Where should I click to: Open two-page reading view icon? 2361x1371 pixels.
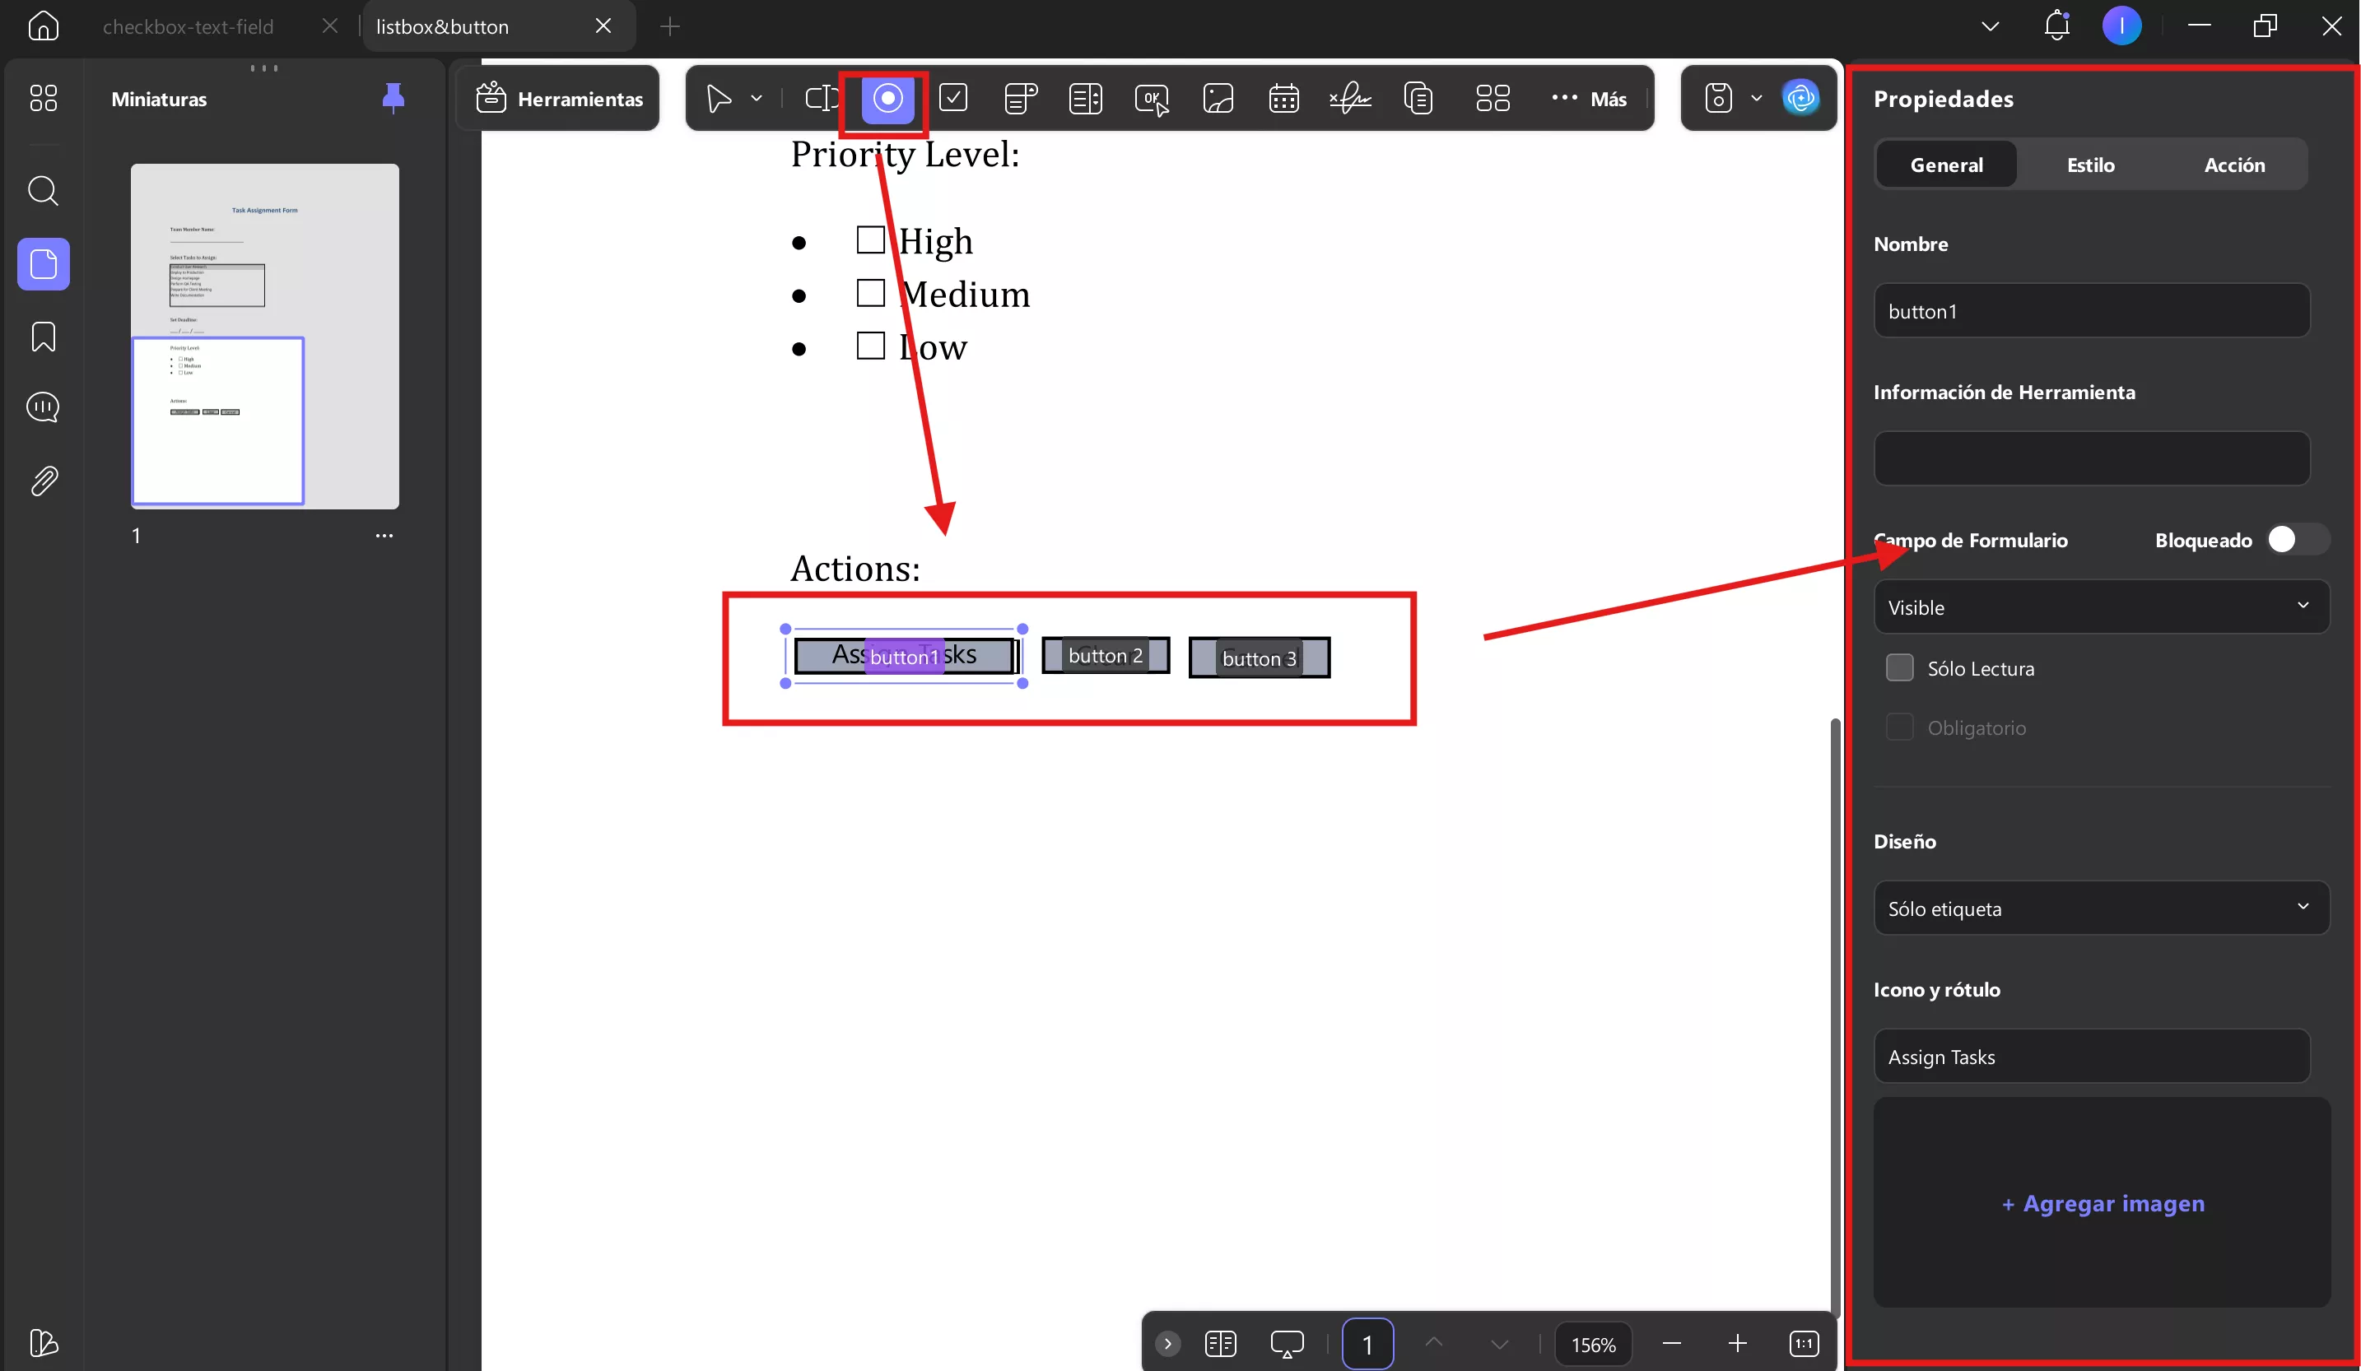coord(1221,1344)
